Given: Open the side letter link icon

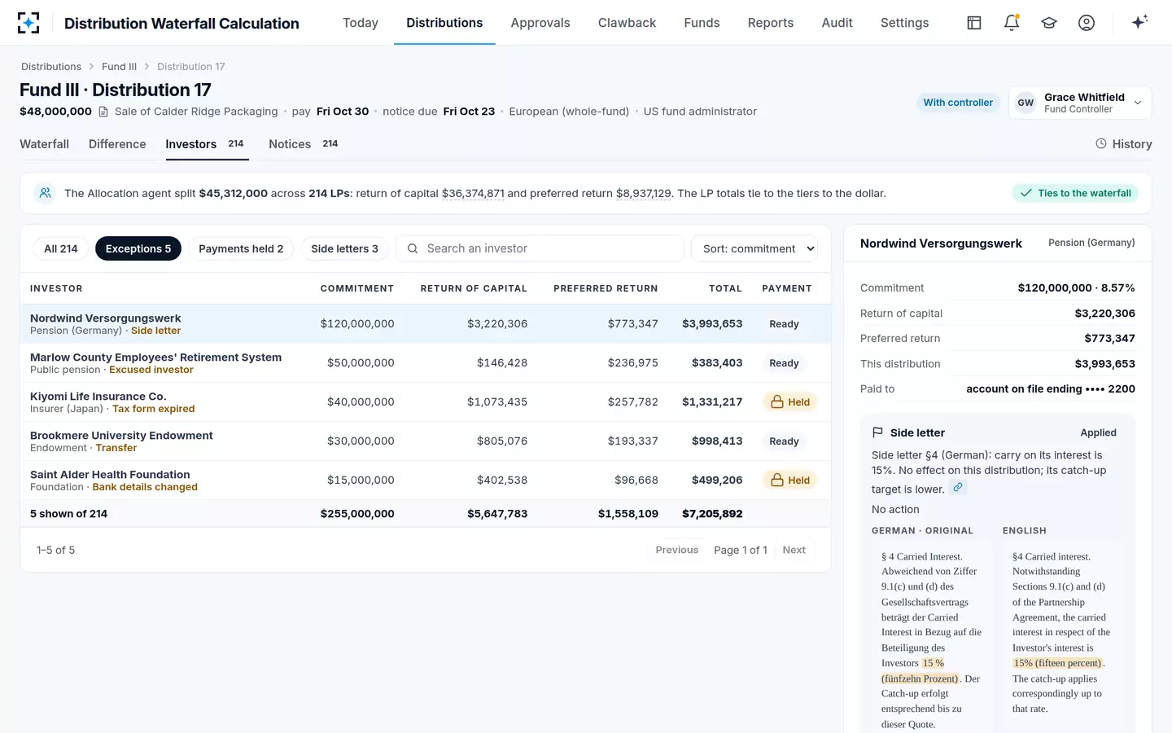Looking at the screenshot, I should click(958, 488).
